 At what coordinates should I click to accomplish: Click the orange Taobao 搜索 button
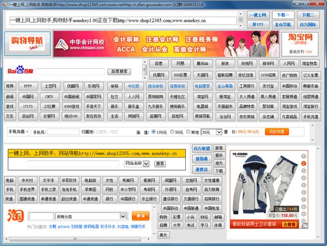tap(141, 216)
